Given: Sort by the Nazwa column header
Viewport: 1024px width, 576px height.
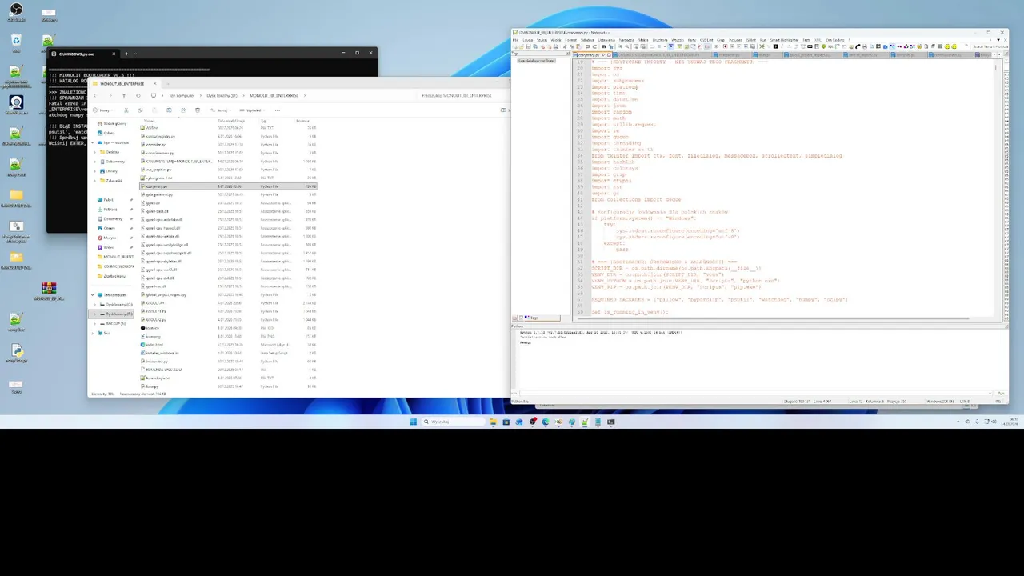Looking at the screenshot, I should 149,121.
